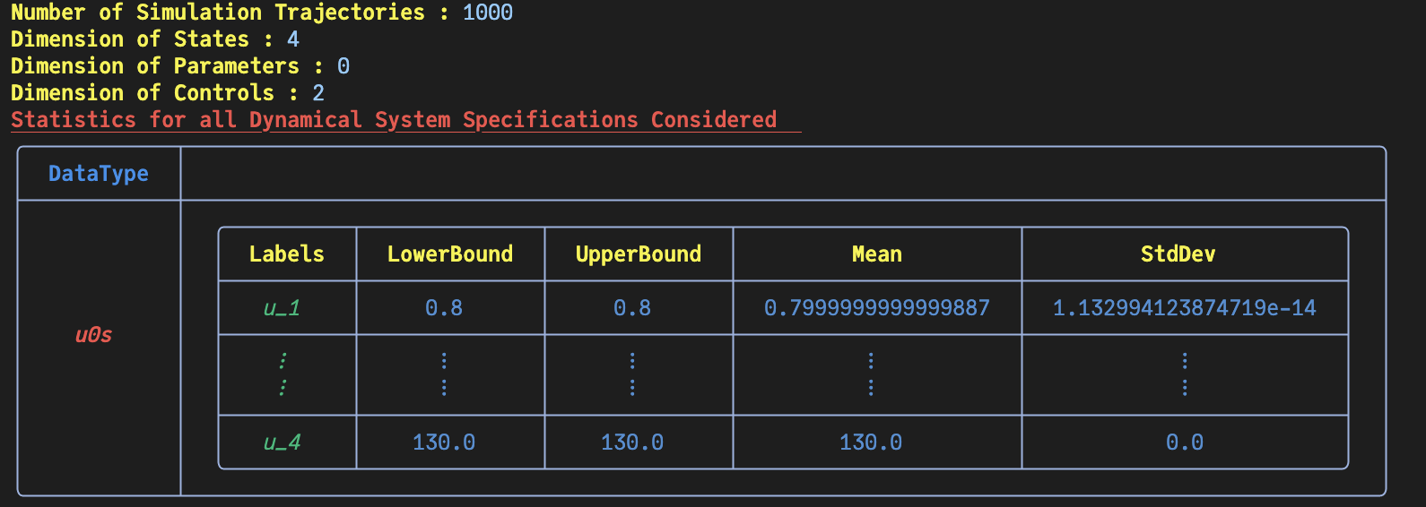This screenshot has height=507, width=1426.
Task: Click the Mean column header
Action: coord(877,254)
